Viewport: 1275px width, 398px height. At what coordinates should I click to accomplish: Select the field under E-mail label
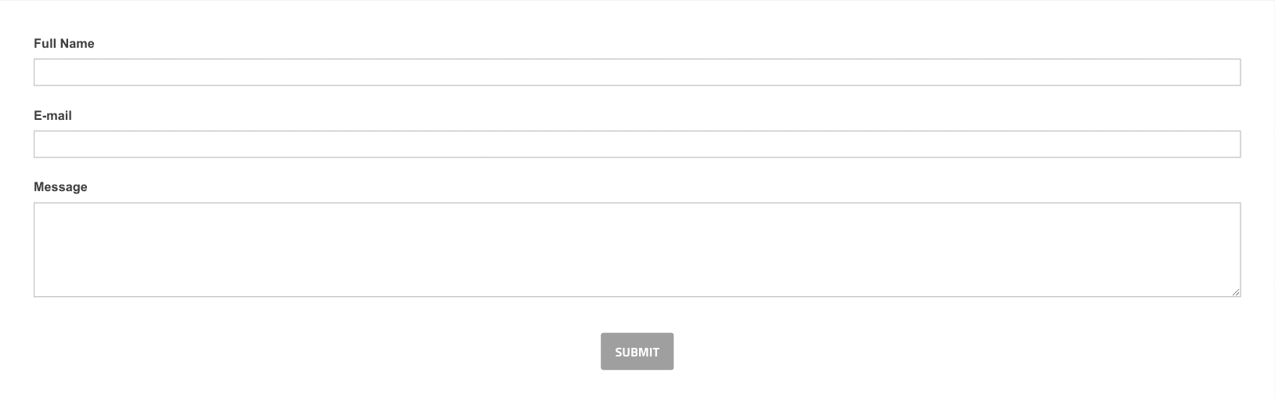point(637,144)
